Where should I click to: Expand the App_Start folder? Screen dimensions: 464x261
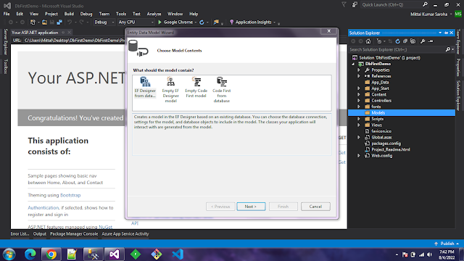[x=359, y=88]
